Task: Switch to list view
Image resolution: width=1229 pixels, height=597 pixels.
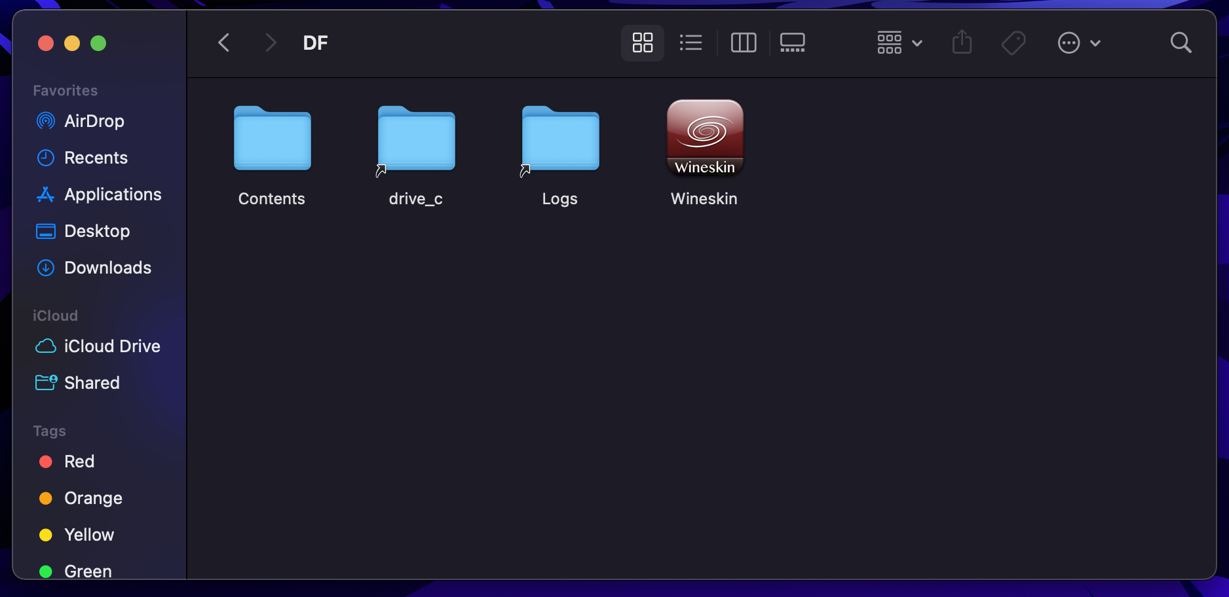Action: [690, 43]
